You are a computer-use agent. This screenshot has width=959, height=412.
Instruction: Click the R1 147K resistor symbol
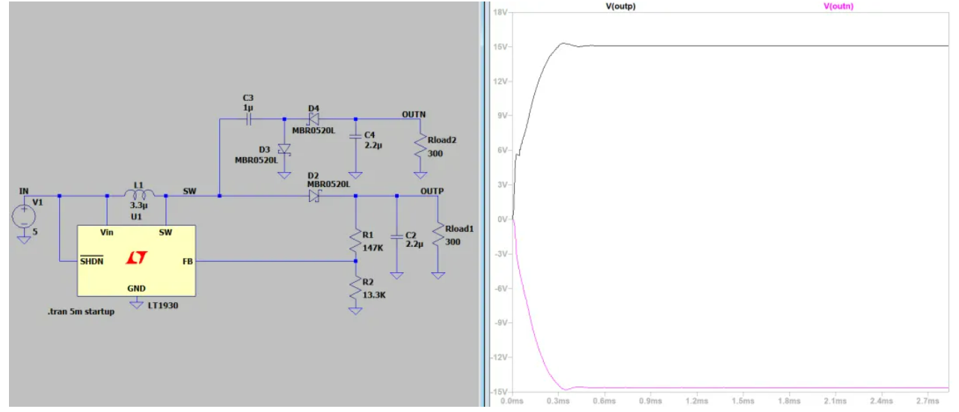pos(355,241)
